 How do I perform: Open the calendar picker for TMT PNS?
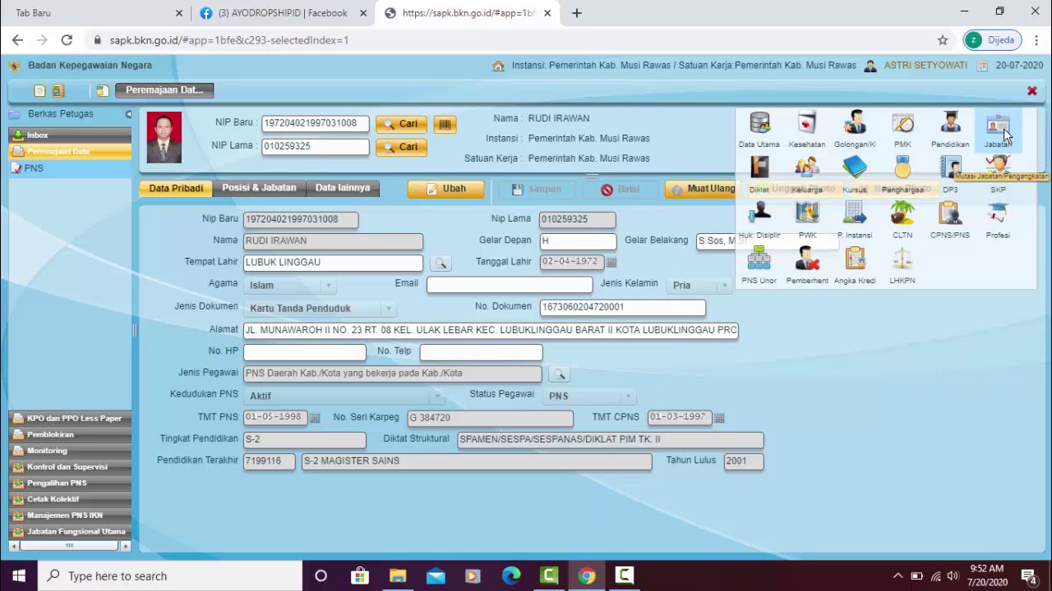tap(315, 418)
